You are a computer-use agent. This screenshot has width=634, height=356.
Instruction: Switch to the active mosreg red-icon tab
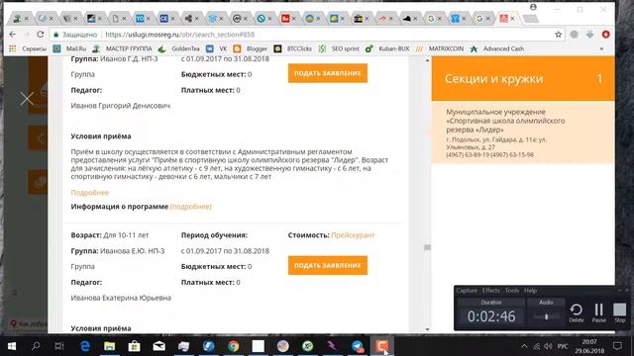[x=504, y=19]
